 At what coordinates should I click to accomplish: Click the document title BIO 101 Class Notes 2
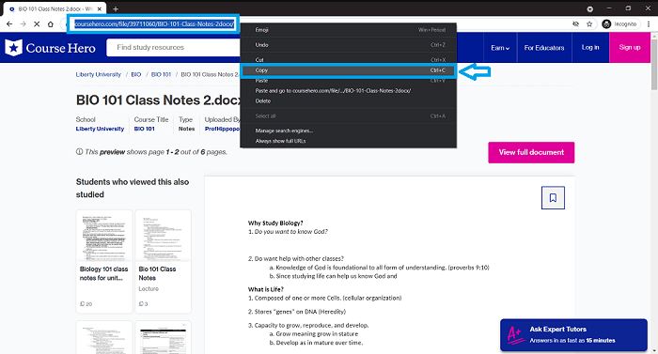pos(159,100)
